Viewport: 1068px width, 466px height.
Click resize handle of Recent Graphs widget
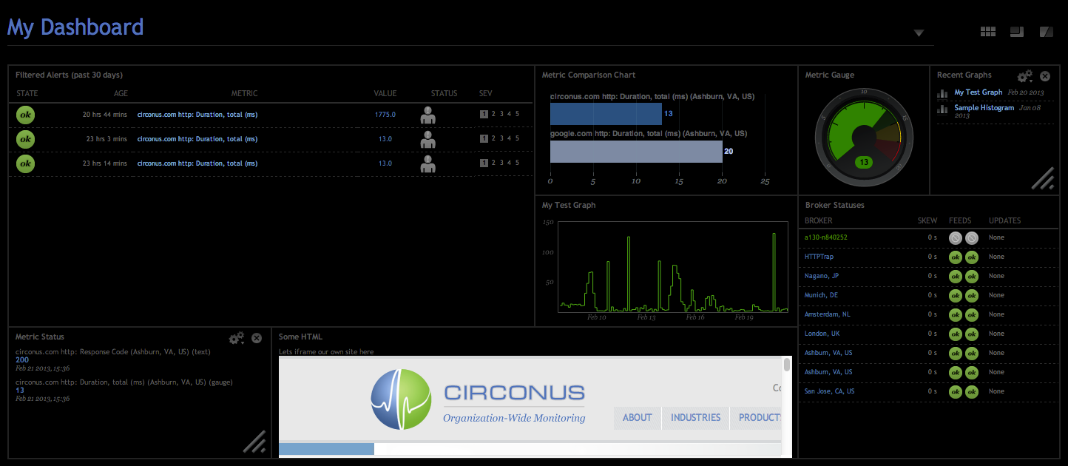pyautogui.click(x=1043, y=179)
